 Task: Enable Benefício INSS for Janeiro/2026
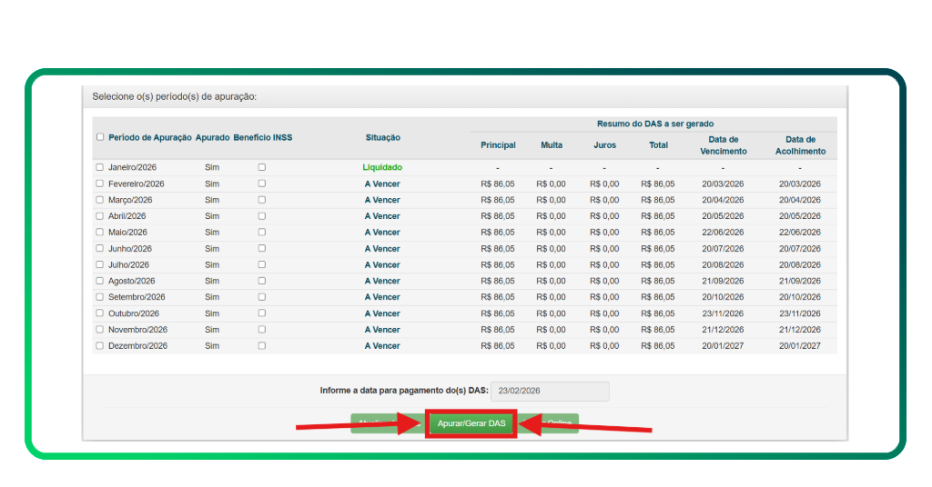click(x=262, y=167)
